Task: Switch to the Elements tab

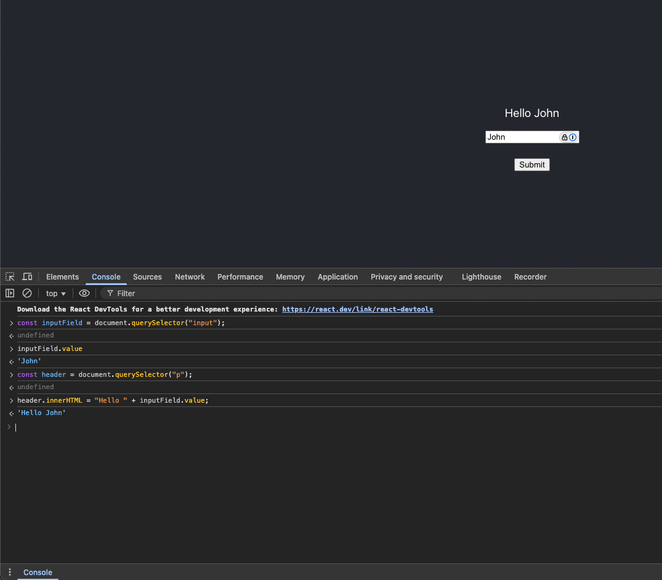Action: pyautogui.click(x=62, y=276)
